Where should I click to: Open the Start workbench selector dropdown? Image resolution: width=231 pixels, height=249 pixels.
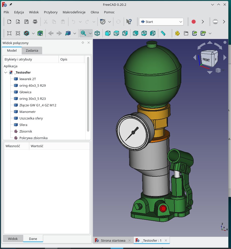point(161,22)
